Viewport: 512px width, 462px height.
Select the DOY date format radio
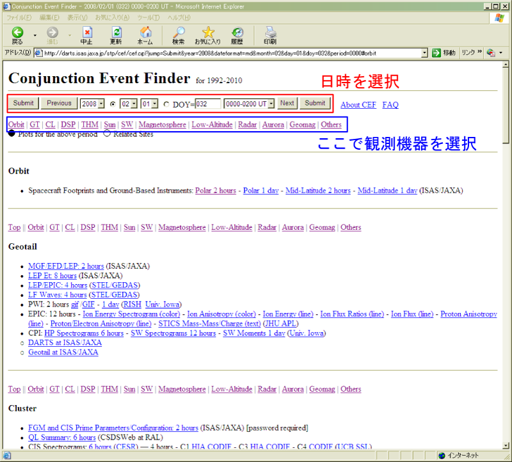click(166, 104)
